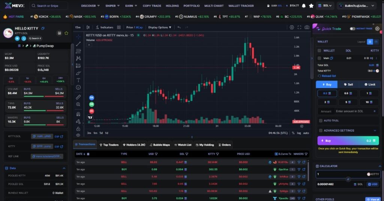Image resolution: width=384 pixels, height=201 pixels.
Task: Set chart range to 5d
Action: (x=101, y=133)
